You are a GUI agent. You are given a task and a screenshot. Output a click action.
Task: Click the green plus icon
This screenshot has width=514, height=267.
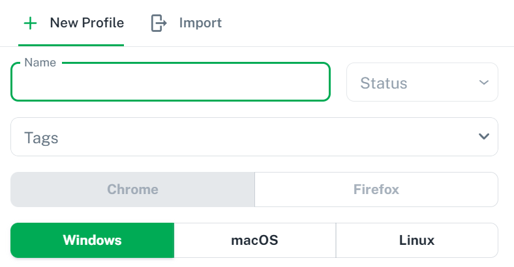[x=30, y=23]
